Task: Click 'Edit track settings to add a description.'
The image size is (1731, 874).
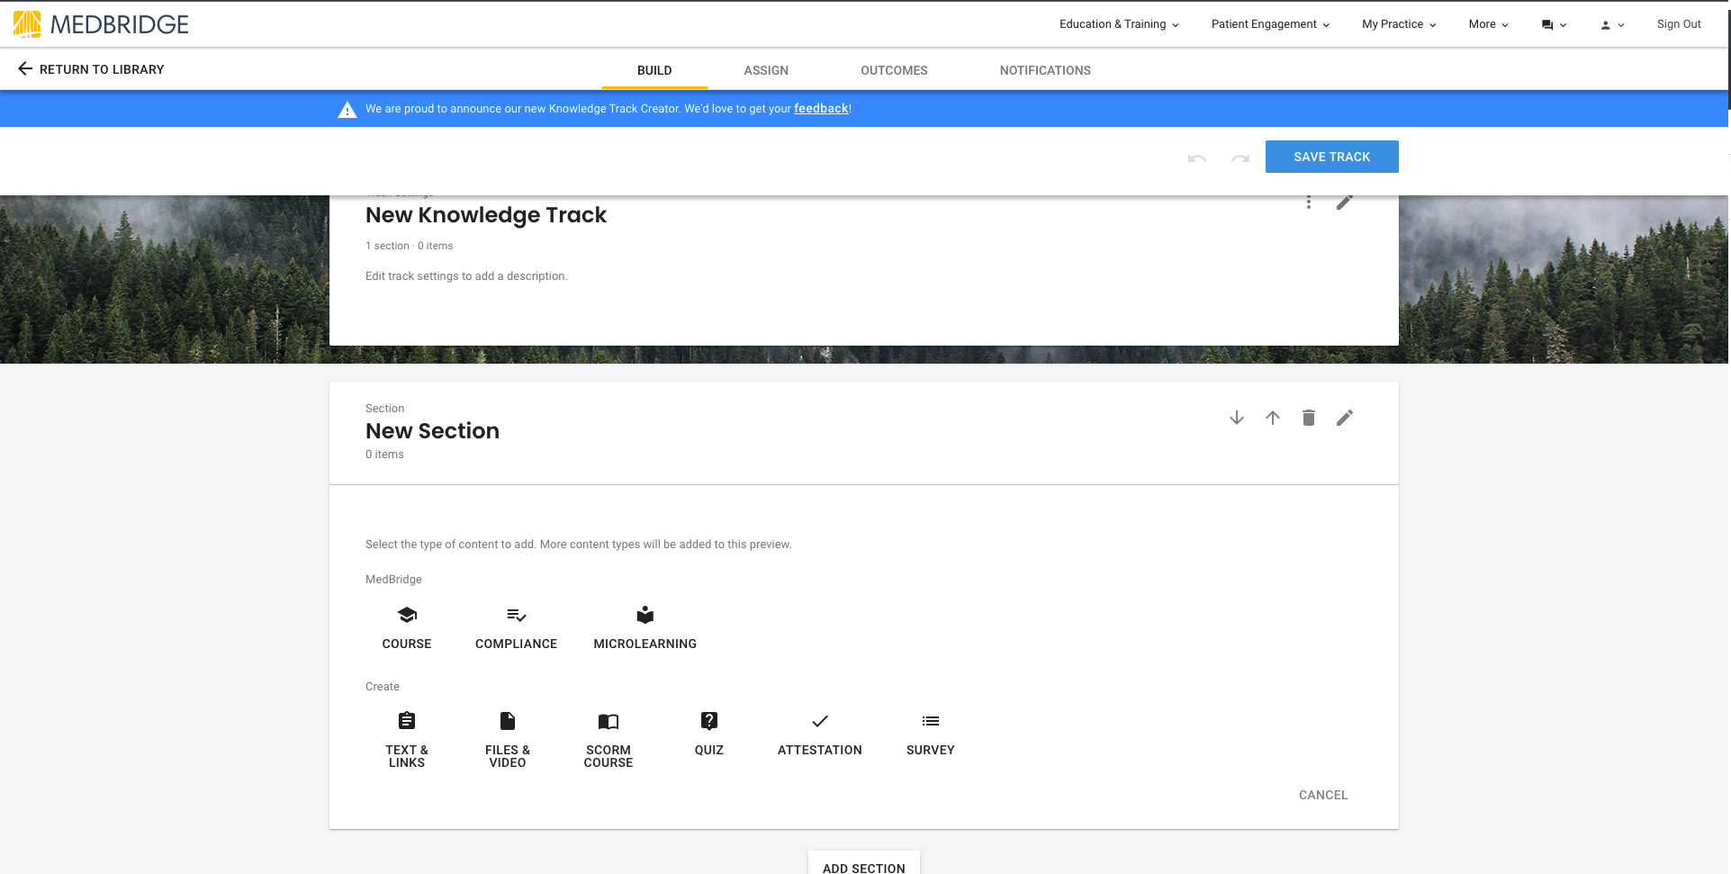Action: [x=466, y=276]
